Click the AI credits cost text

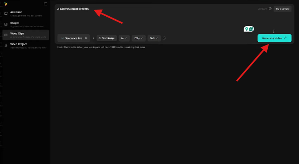point(96,47)
